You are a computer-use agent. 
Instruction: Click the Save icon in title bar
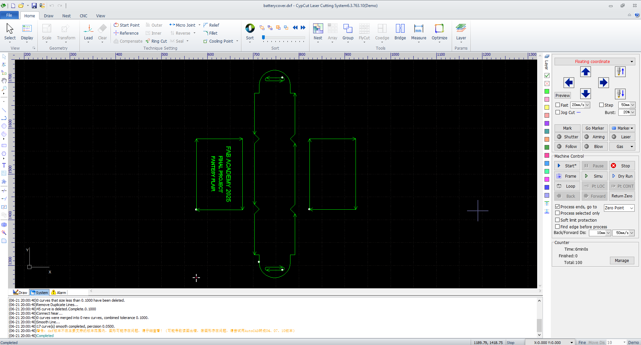coord(34,5)
